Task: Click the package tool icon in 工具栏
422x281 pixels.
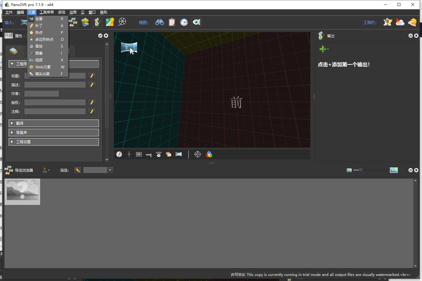Action: click(412, 22)
